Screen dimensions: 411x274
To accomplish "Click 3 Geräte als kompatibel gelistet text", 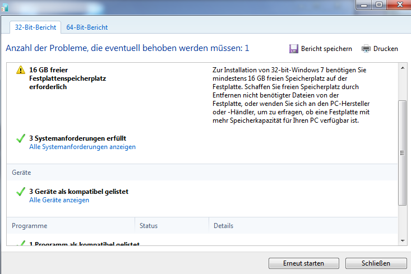I will click(x=78, y=192).
